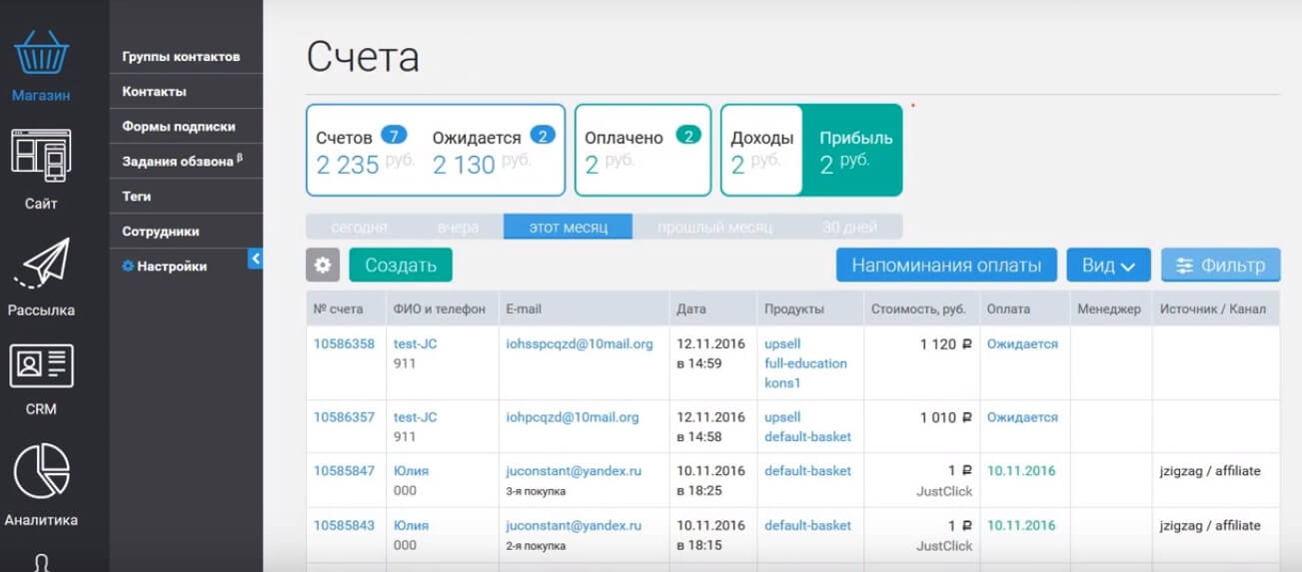Open upsell product in invoice 10586358 row
1302x572 pixels.
point(782,343)
